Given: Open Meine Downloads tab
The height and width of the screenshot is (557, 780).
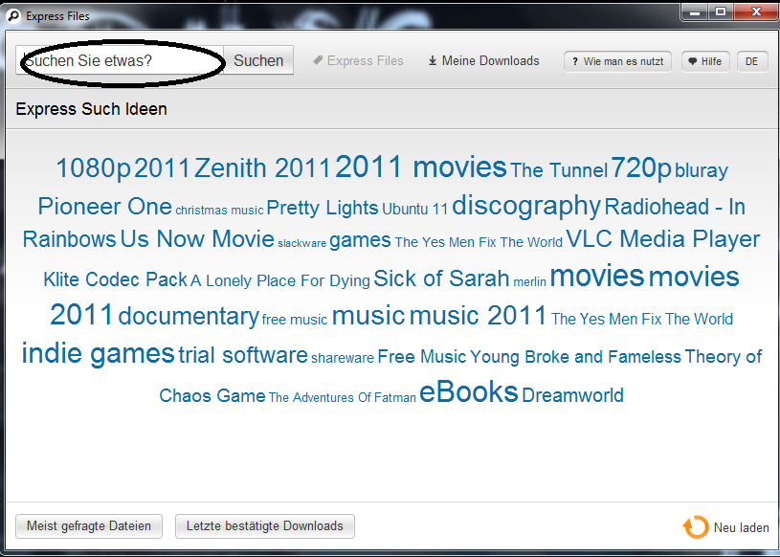Looking at the screenshot, I should 483,60.
